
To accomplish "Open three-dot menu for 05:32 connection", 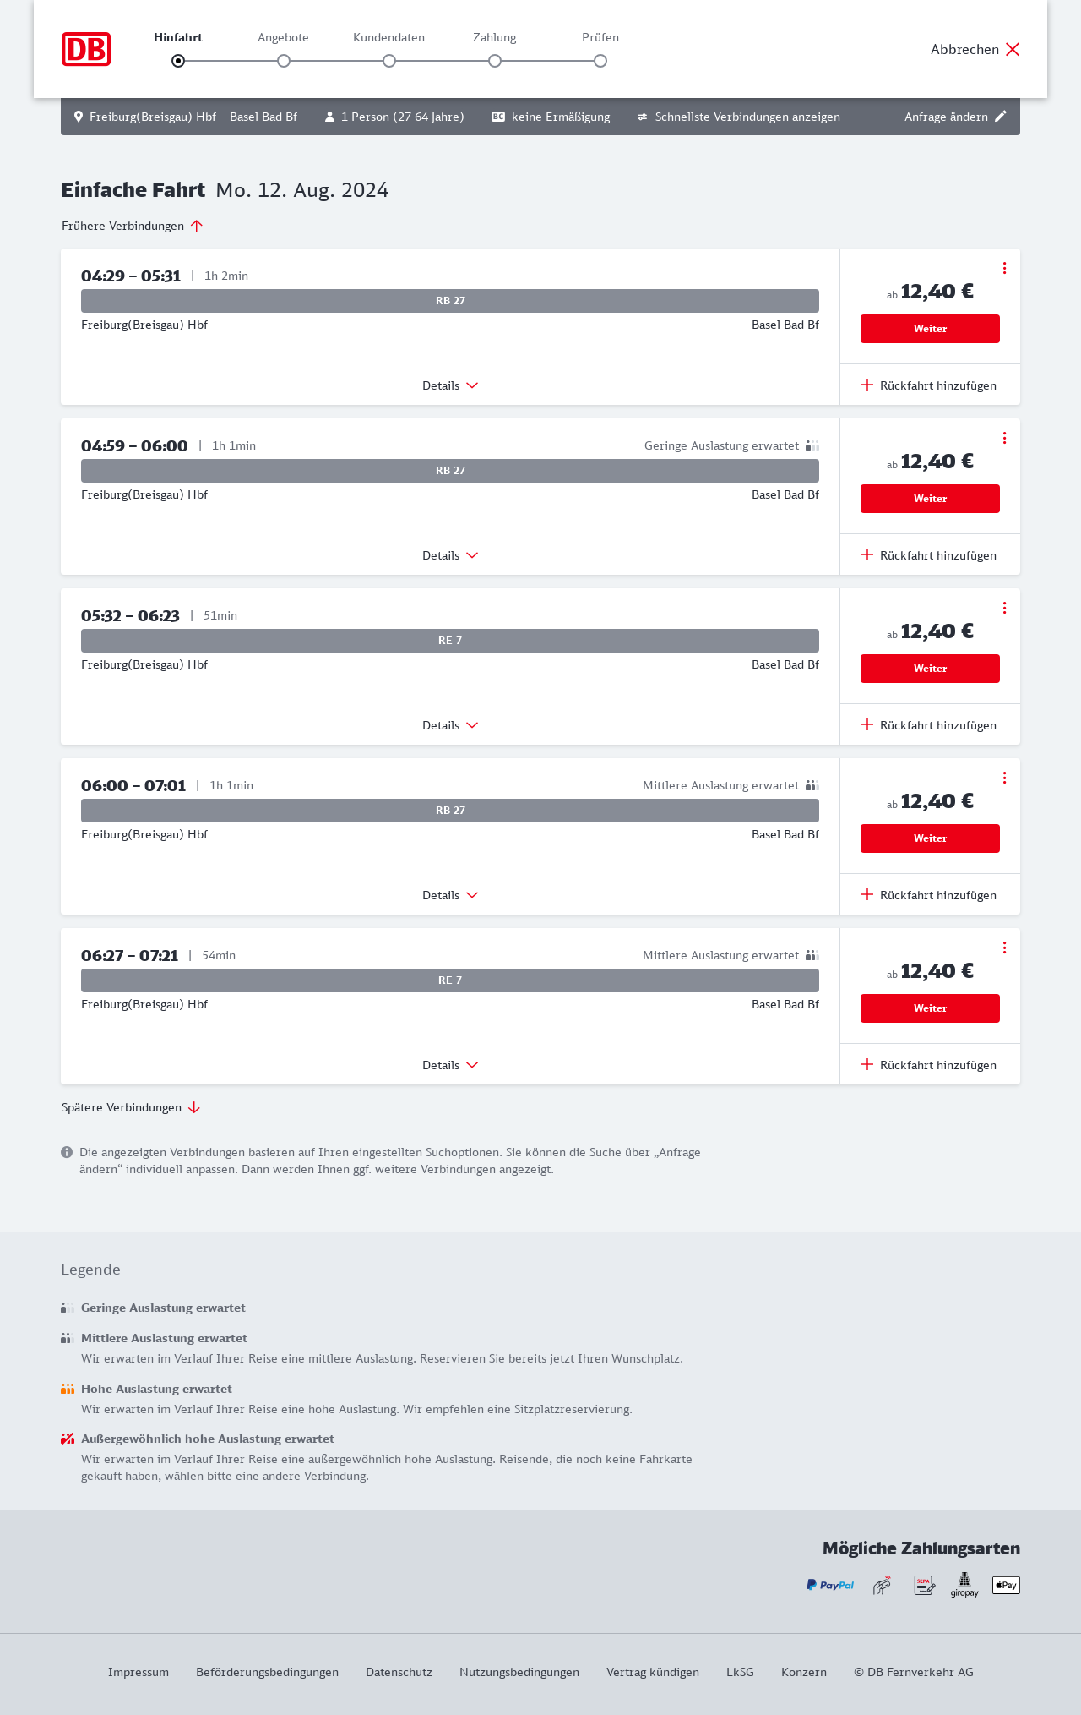I will [1004, 608].
